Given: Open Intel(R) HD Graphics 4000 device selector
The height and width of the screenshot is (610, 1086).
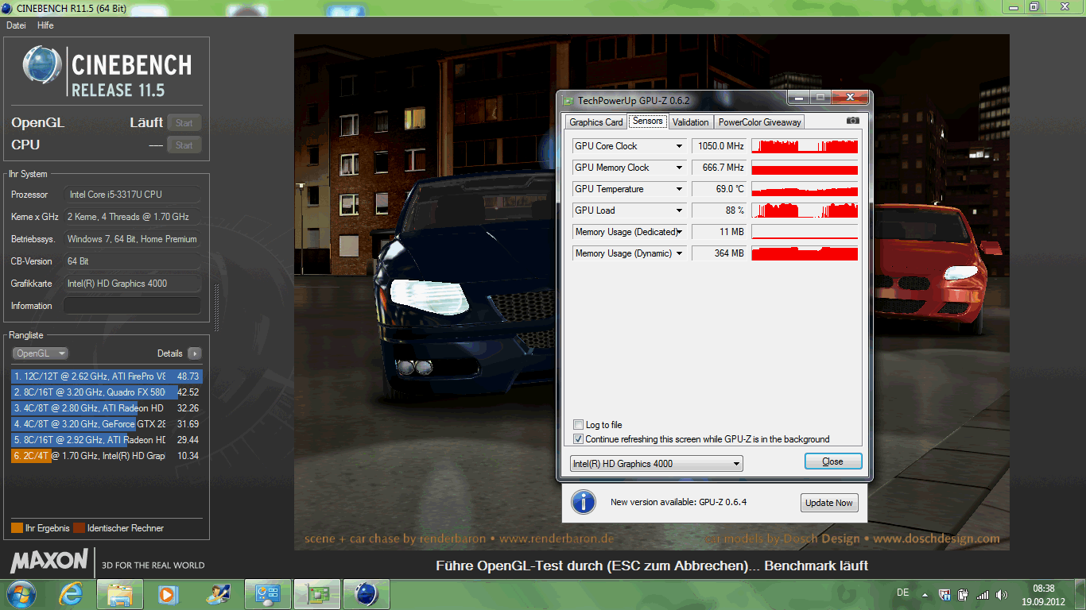Looking at the screenshot, I should [x=657, y=464].
